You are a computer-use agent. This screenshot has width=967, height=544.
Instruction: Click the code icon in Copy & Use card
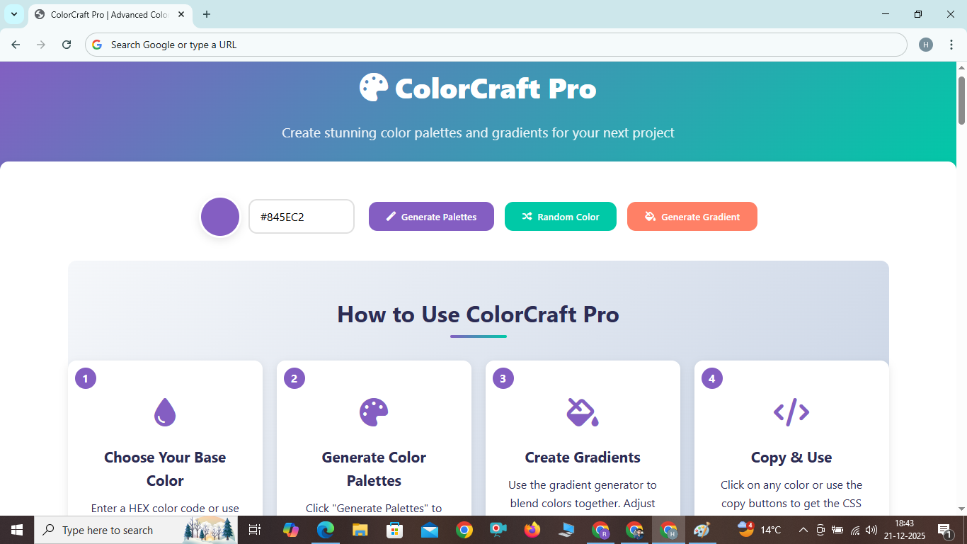[x=791, y=412]
